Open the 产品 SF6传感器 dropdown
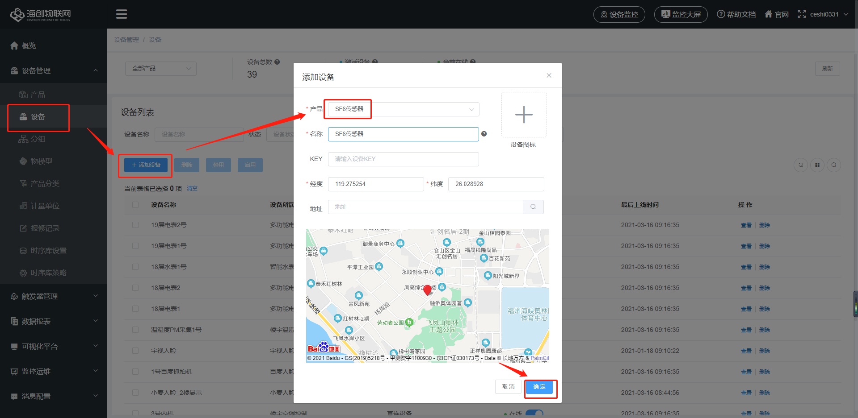The height and width of the screenshot is (418, 858). (x=404, y=109)
